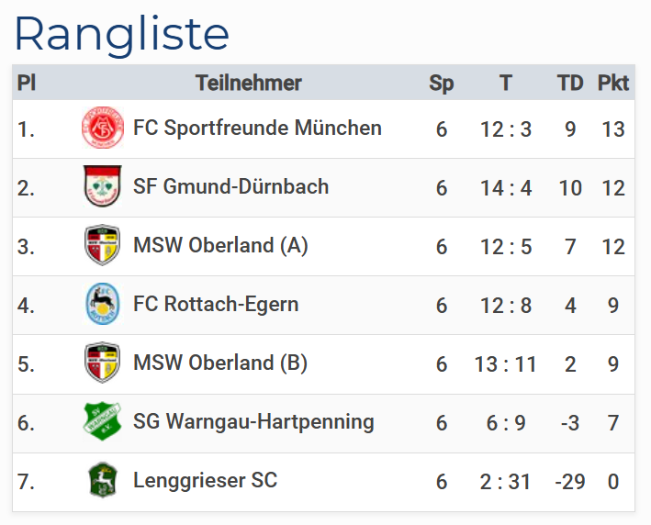Click the SG Warngau-Hartpenning green logo

pyautogui.click(x=102, y=422)
